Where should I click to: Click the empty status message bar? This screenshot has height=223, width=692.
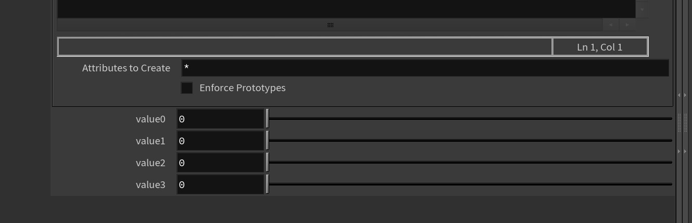[x=305, y=47]
